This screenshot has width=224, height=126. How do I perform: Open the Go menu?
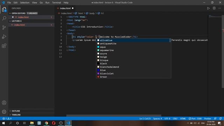pos(41,2)
